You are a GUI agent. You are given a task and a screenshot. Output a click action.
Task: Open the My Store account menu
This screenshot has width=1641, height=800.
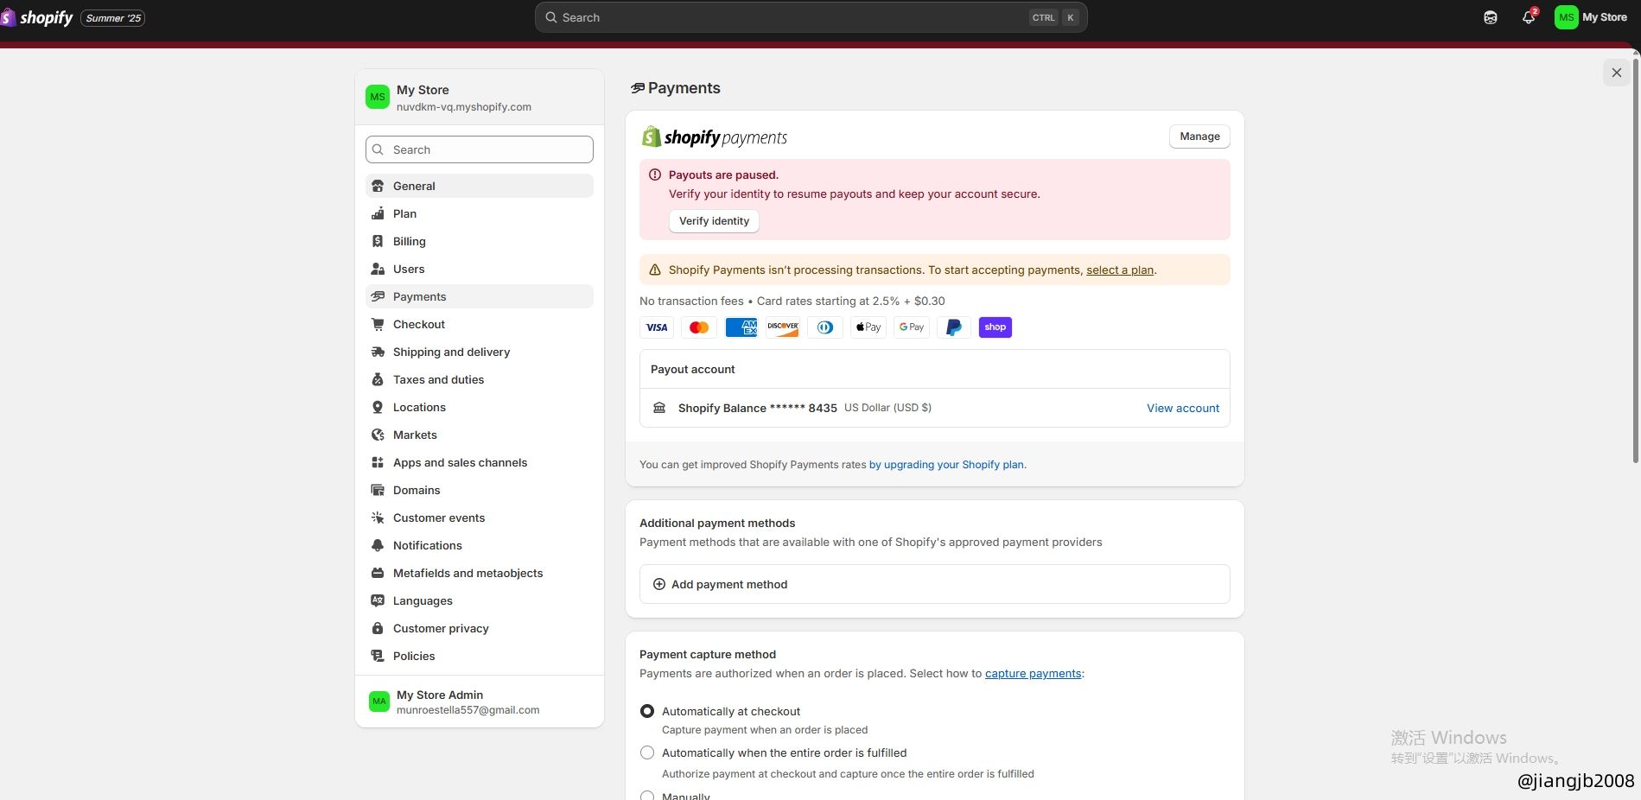pos(1591,17)
